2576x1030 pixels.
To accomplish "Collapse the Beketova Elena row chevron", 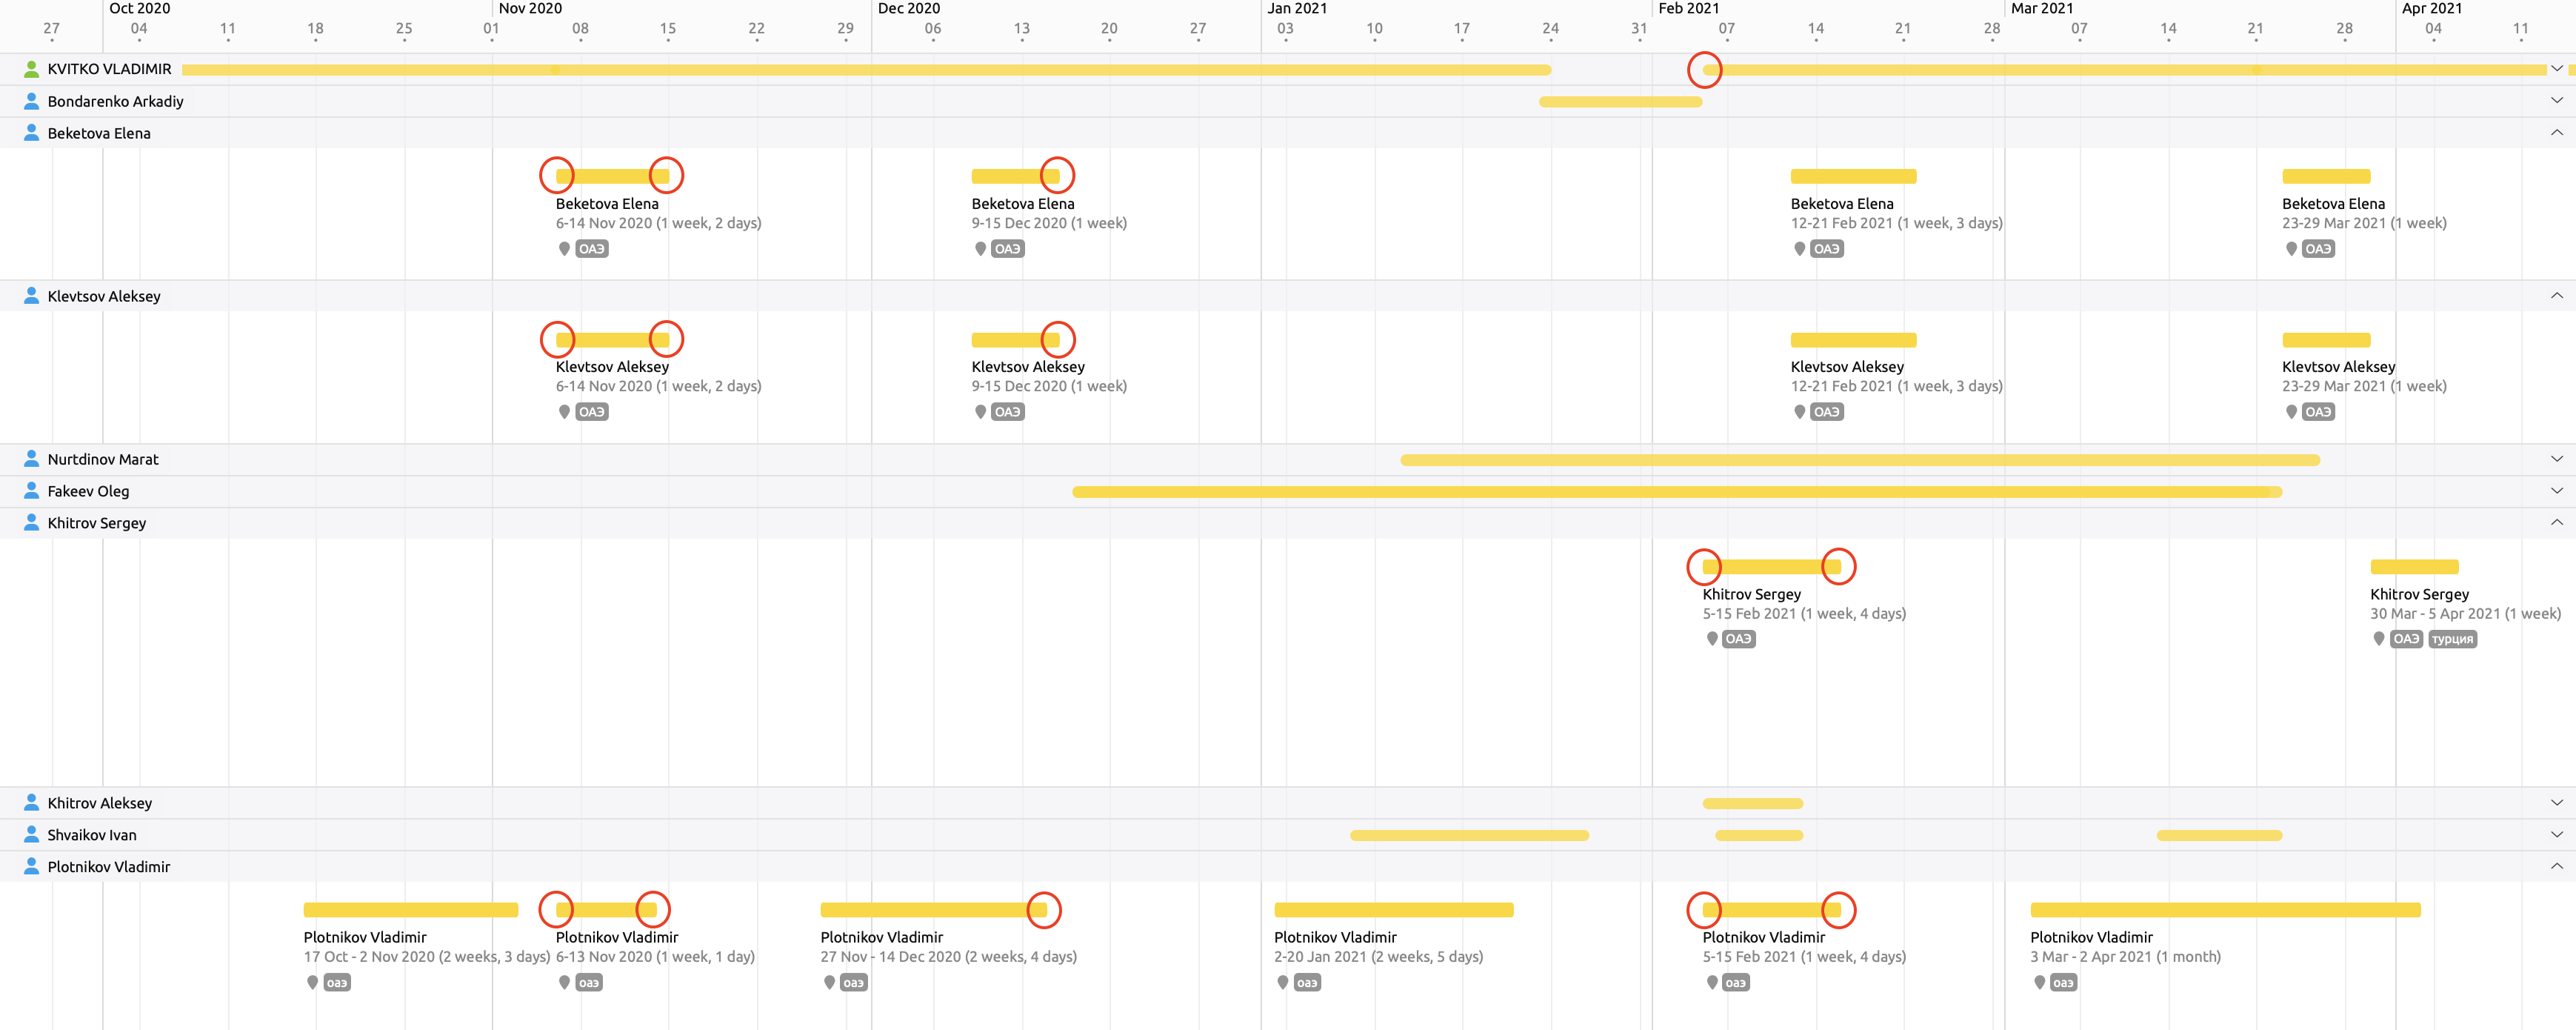I will click(2556, 133).
